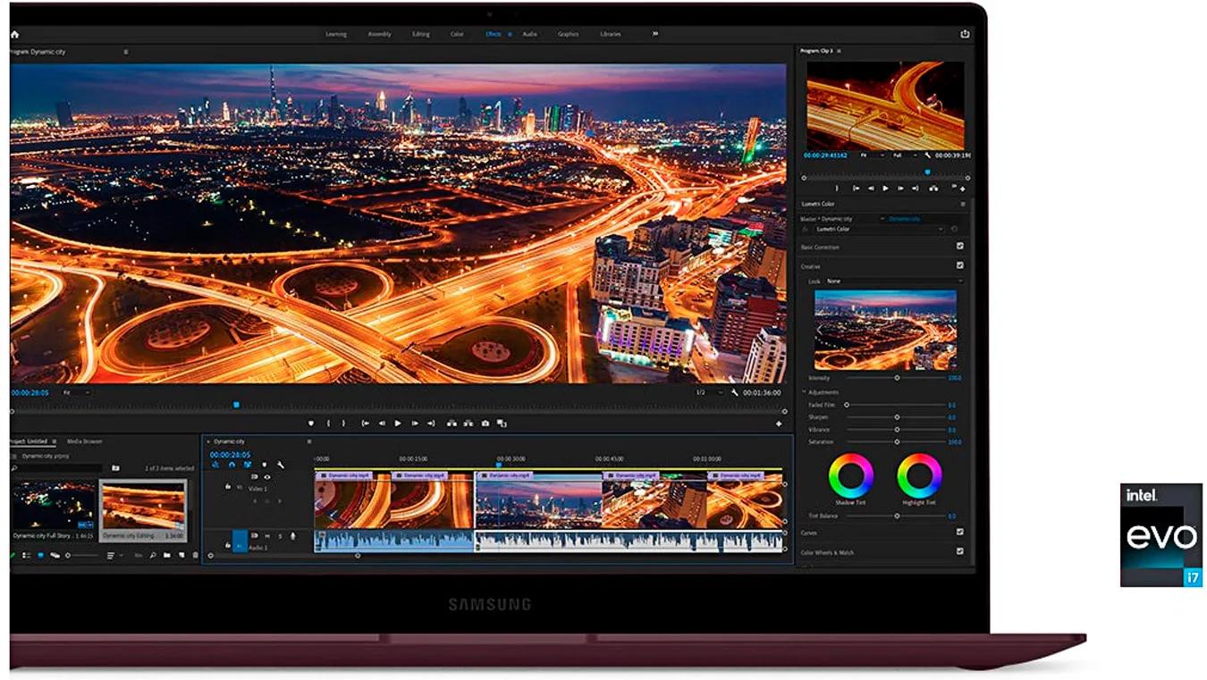Toggle Video 1 track visibility eye
Viewport: 1207px width, 680px height.
(x=266, y=477)
